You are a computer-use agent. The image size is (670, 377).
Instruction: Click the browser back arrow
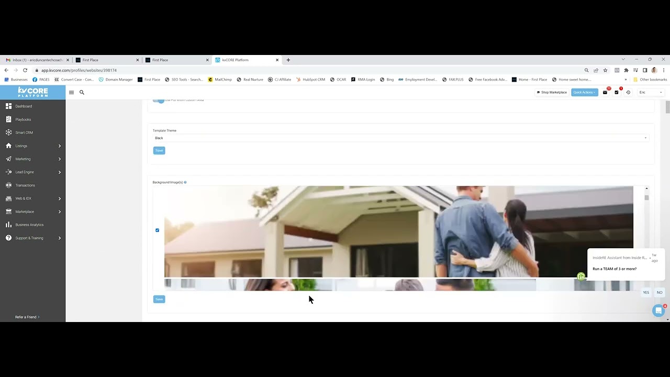point(6,70)
